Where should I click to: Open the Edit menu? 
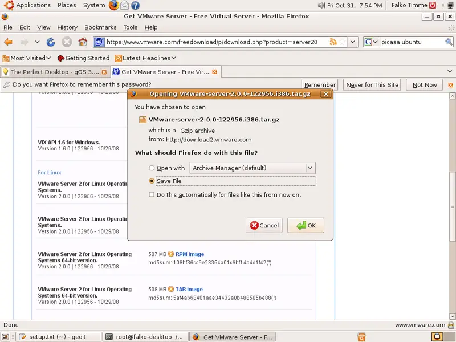click(25, 27)
